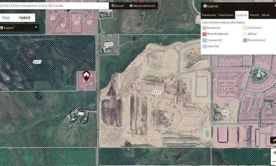Click the Search button with magnifier
Image resolution: width=276 pixels, height=166 pixels.
pos(118,6)
